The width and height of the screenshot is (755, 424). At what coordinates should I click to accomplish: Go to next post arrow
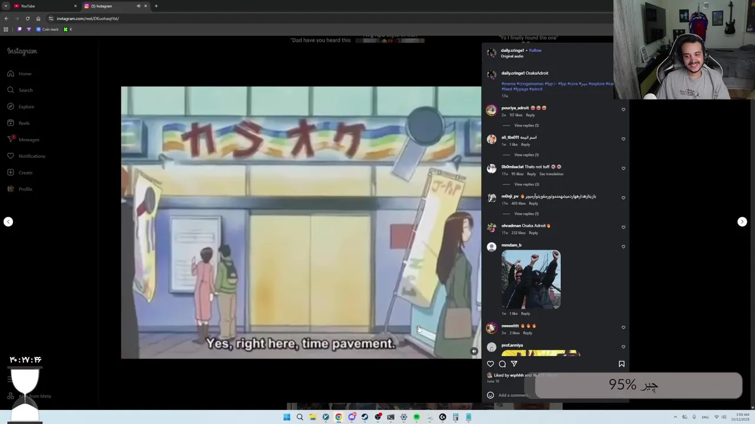click(742, 222)
